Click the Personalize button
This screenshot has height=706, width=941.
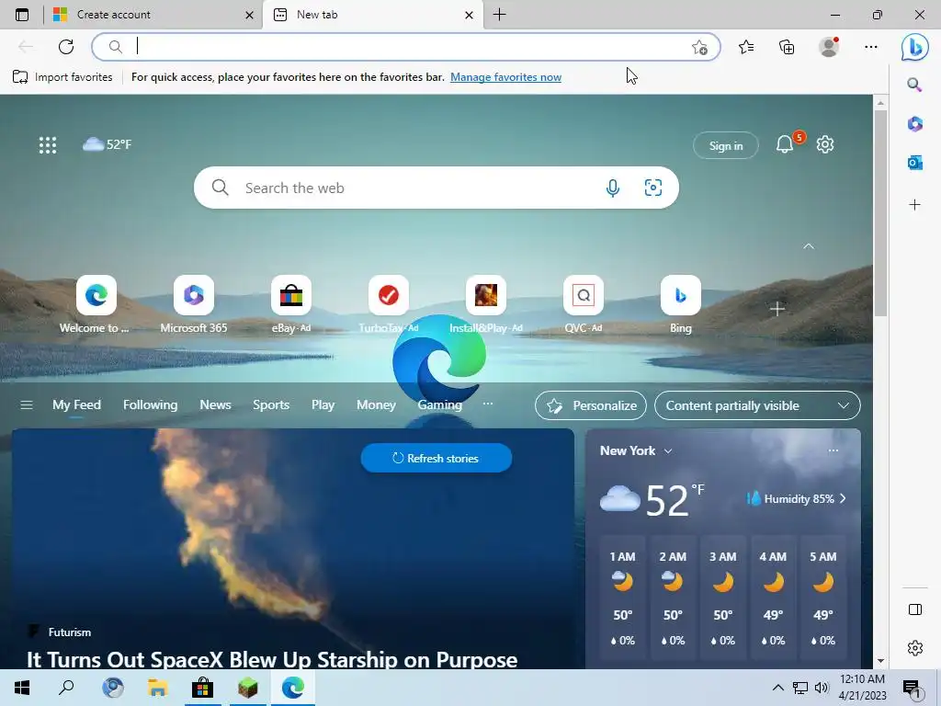(x=591, y=405)
